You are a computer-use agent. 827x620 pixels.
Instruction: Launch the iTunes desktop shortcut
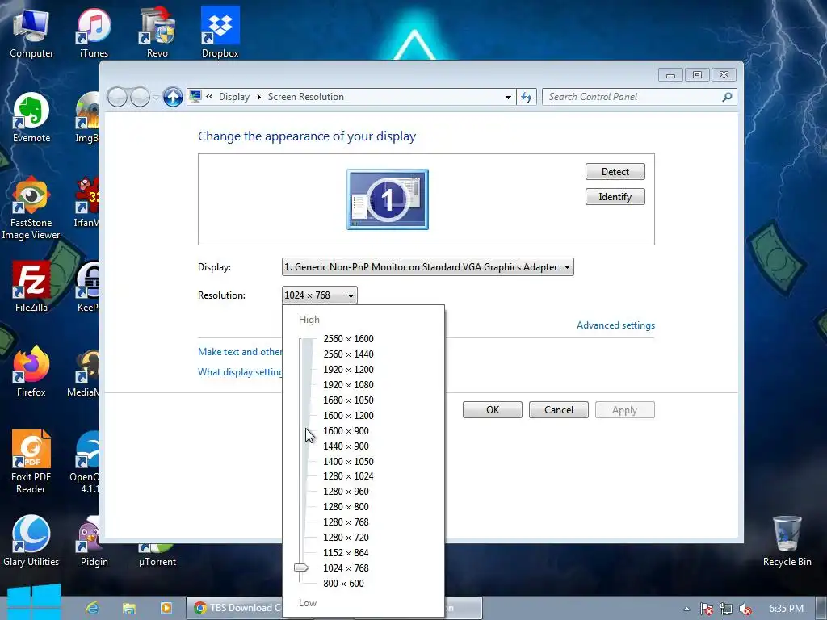pyautogui.click(x=94, y=32)
